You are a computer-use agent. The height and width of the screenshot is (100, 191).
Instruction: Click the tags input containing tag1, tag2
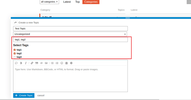point(70,40)
